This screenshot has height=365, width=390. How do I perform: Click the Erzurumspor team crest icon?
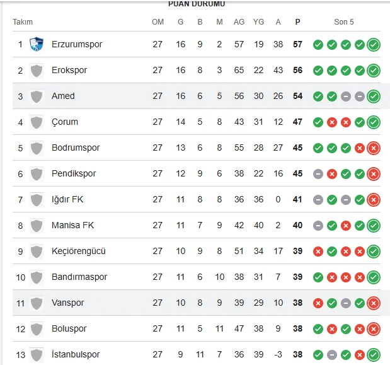(x=37, y=44)
